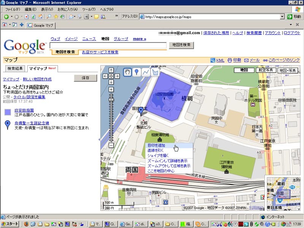Click お店やサービスを検索 link
This screenshot has height=228, width=304.
click(x=100, y=52)
